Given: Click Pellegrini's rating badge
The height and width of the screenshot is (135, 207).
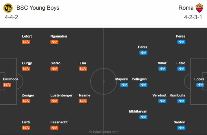Looking at the screenshot, I should coord(144,85).
